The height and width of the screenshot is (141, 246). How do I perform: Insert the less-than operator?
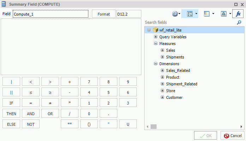31,81
